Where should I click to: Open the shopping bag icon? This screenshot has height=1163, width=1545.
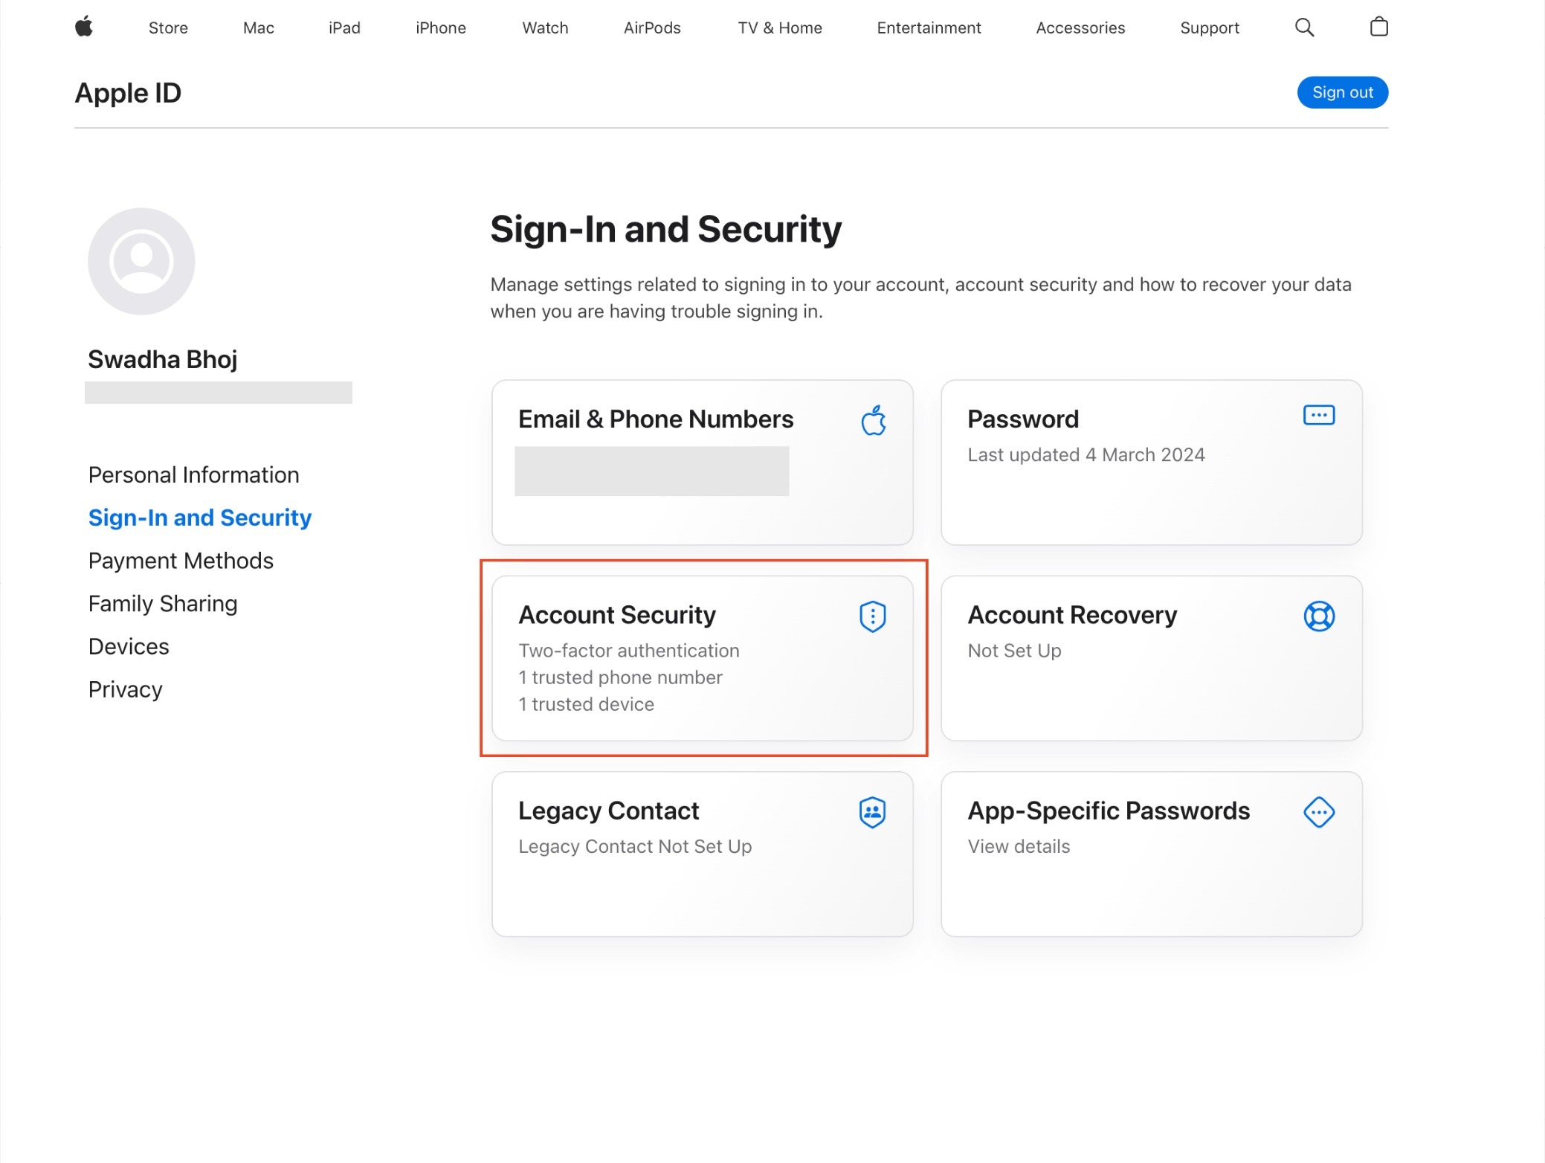tap(1378, 27)
